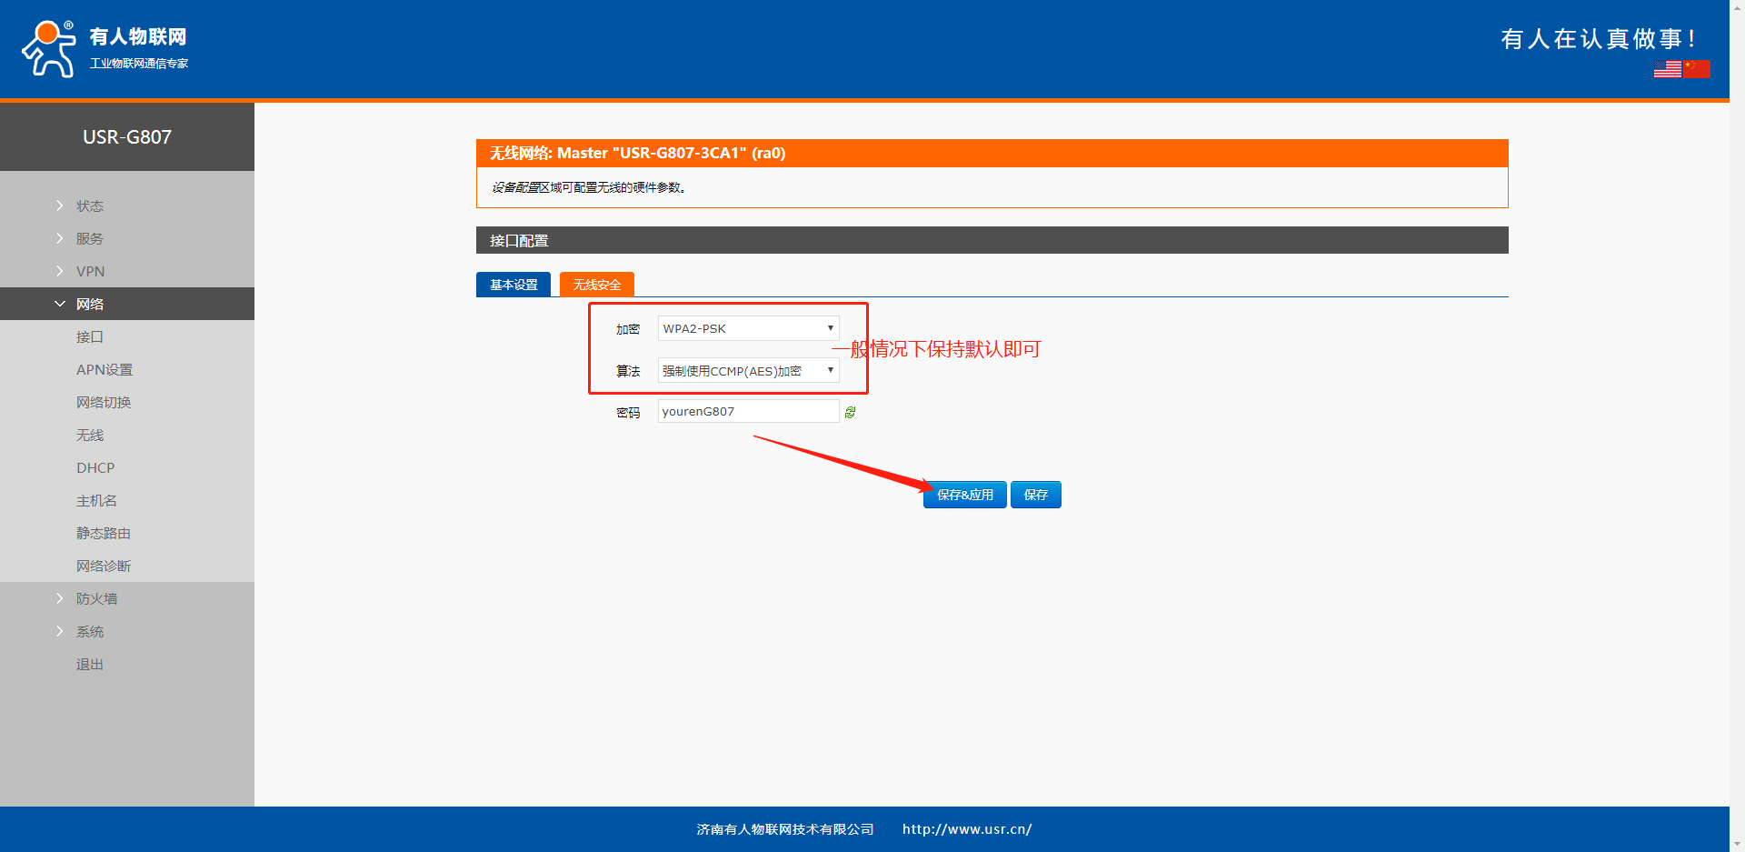
Task: Go to 静态路由 in sidebar
Action: tap(104, 533)
